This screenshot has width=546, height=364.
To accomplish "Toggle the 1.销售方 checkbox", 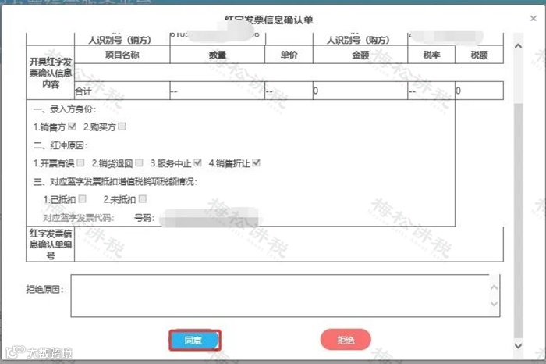I will coord(72,127).
